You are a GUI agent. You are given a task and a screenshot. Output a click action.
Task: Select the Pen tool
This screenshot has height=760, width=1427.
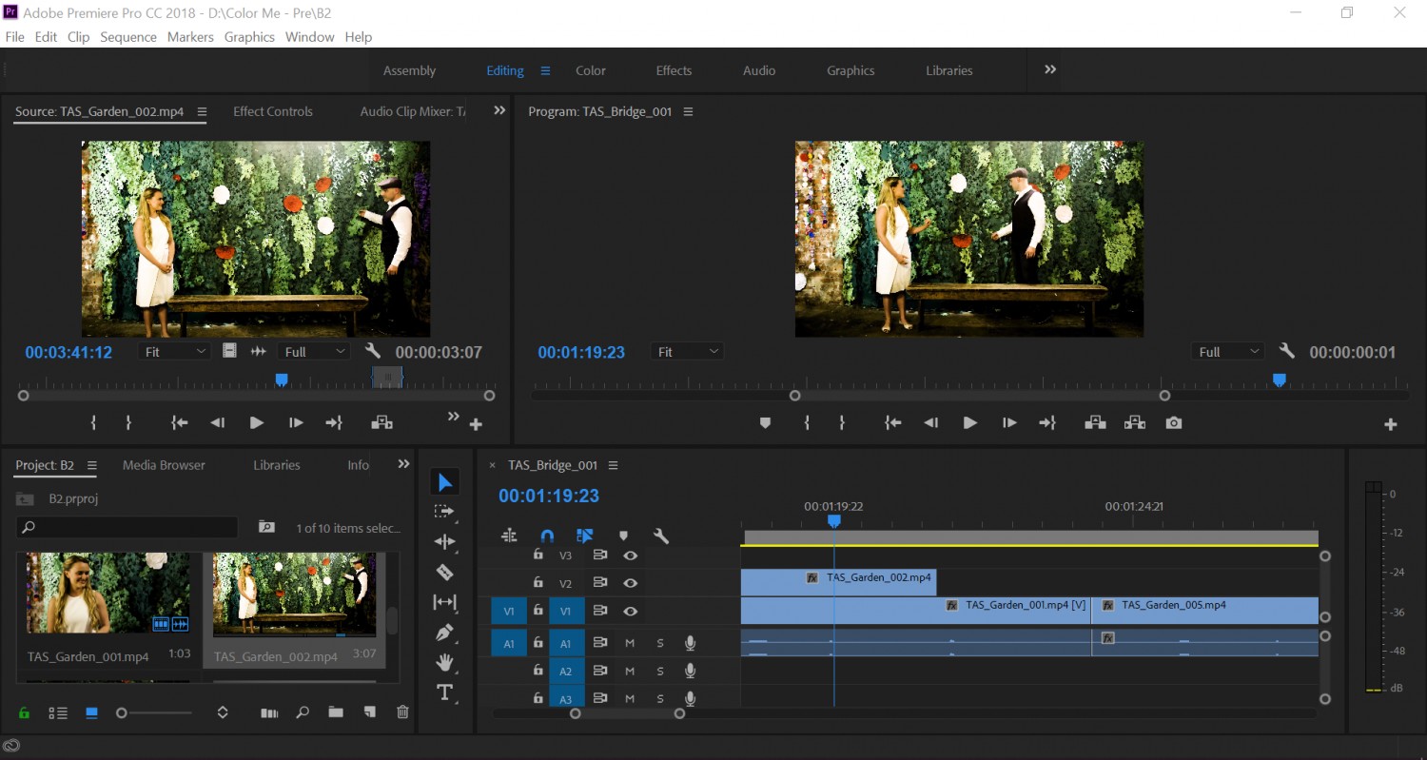coord(444,633)
